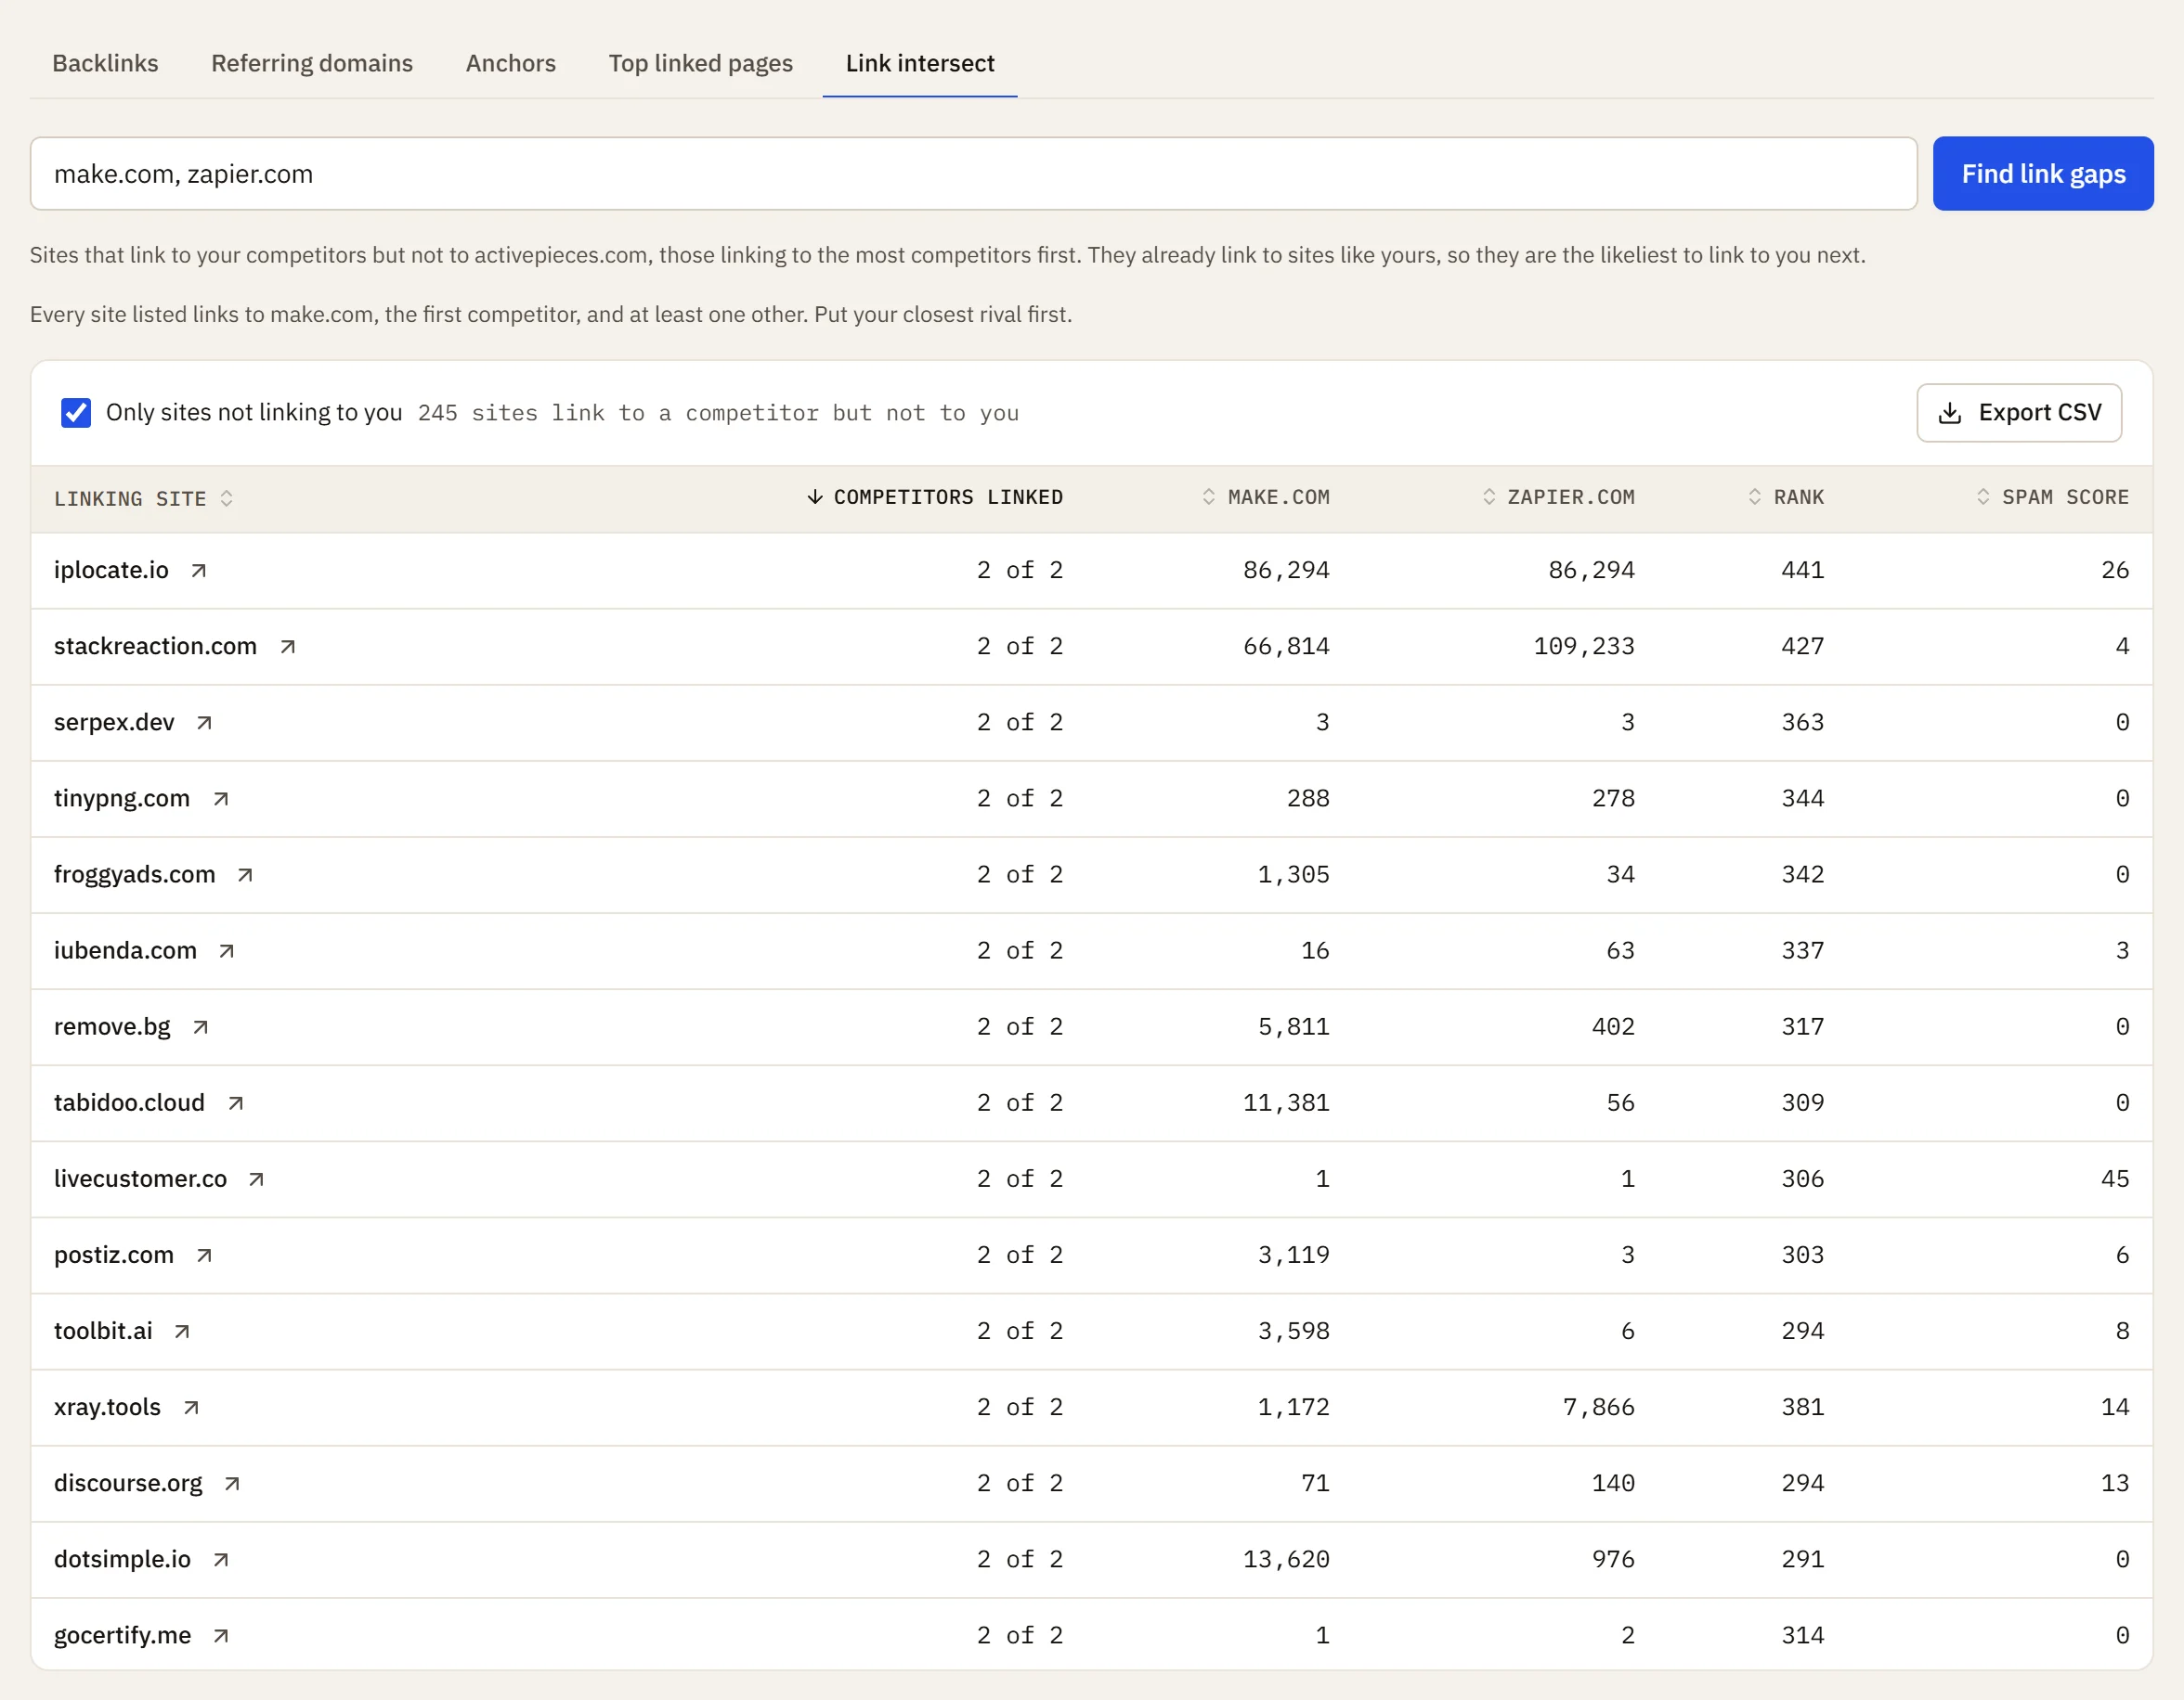Open tinypng.com external link arrow icon

pyautogui.click(x=221, y=799)
